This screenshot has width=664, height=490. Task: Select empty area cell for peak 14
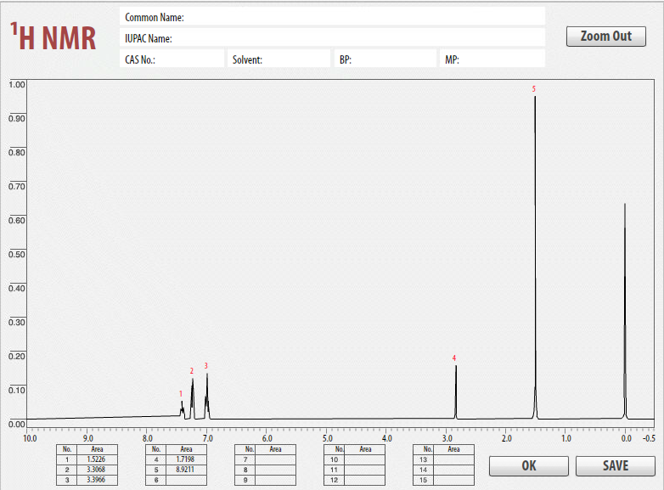[x=454, y=470]
